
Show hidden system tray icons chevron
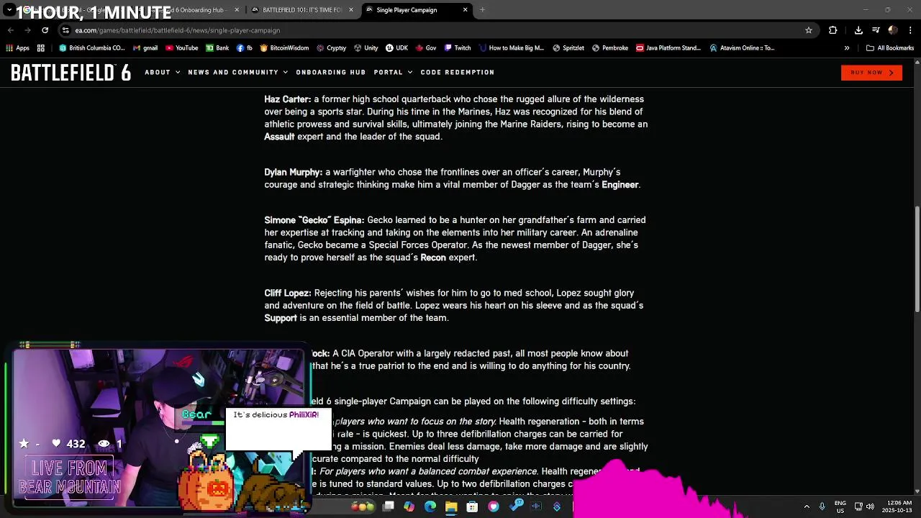tap(807, 506)
